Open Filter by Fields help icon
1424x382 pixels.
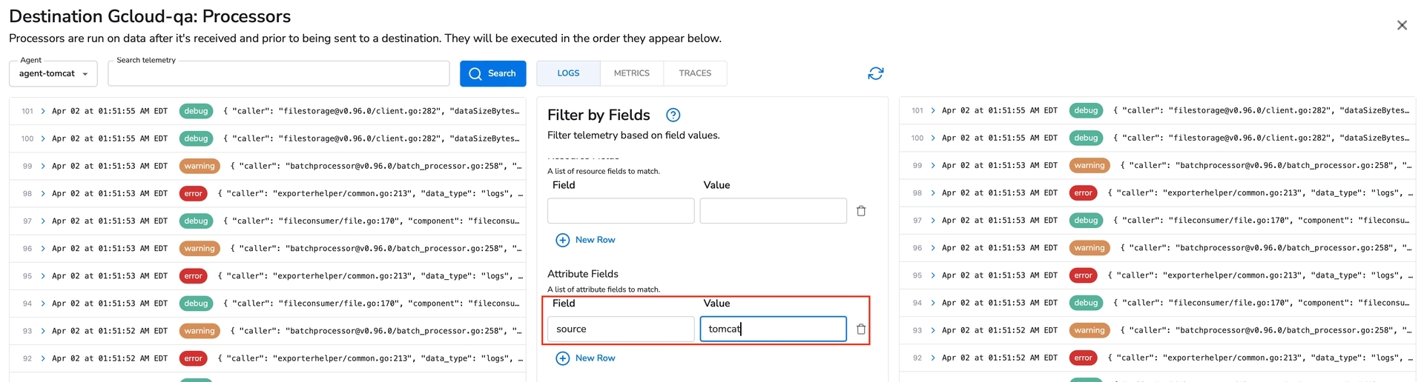click(x=673, y=115)
